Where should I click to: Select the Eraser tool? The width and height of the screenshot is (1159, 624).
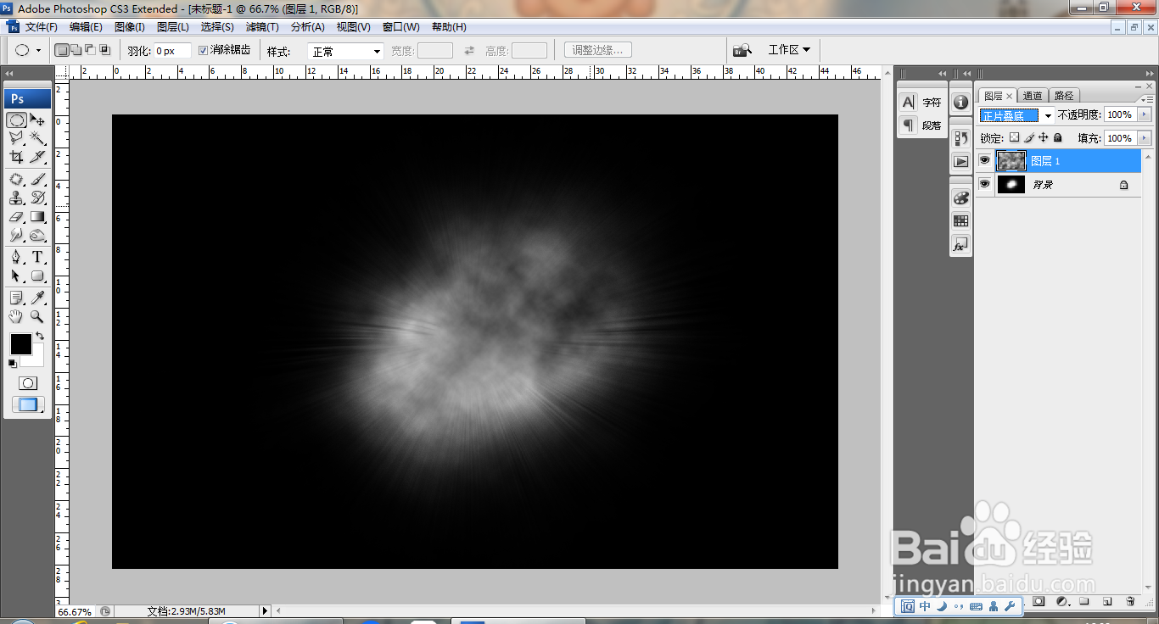pyautogui.click(x=17, y=216)
